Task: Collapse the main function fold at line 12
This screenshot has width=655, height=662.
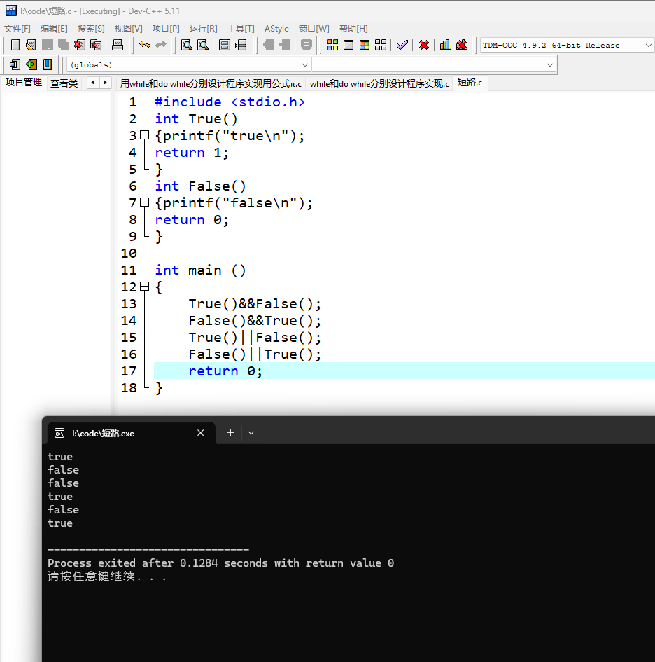Action: 145,287
